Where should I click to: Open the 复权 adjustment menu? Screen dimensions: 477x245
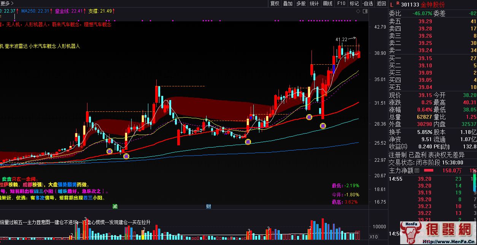(x=275, y=4)
